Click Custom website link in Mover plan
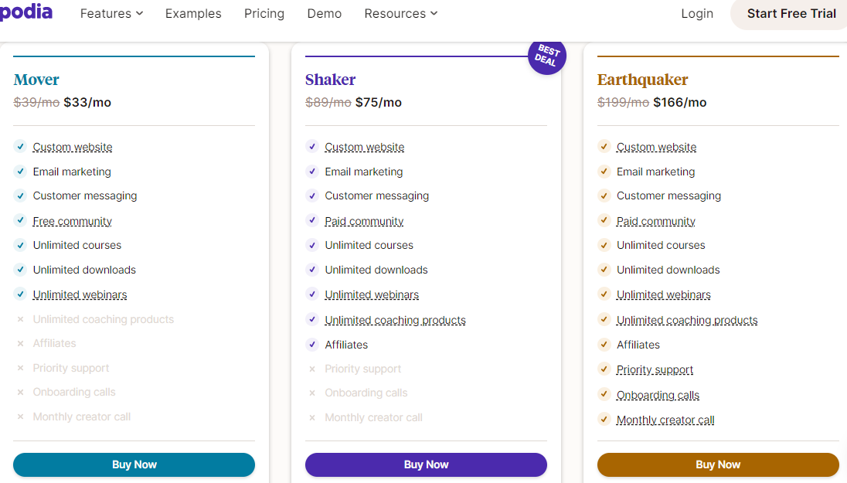 point(73,147)
